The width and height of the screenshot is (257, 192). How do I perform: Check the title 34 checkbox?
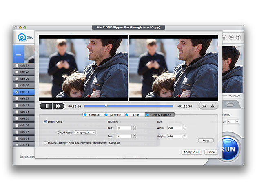coord(17,112)
